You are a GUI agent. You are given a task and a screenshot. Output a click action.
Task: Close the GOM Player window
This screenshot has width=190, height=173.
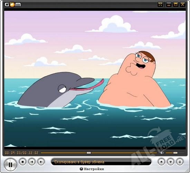[182, 4]
